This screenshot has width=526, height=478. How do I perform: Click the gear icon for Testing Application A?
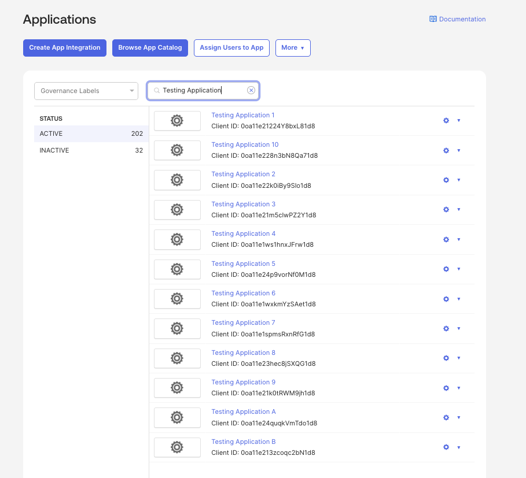coord(446,417)
